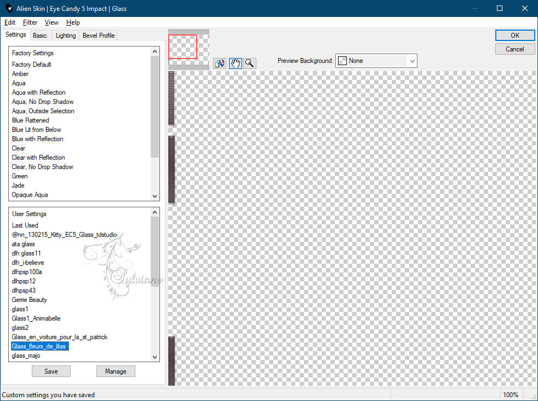
Task: Select dlhpsp100a user setting
Action: click(27, 271)
